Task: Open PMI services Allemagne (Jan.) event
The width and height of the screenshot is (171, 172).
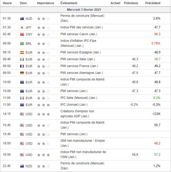Action: 82,73
